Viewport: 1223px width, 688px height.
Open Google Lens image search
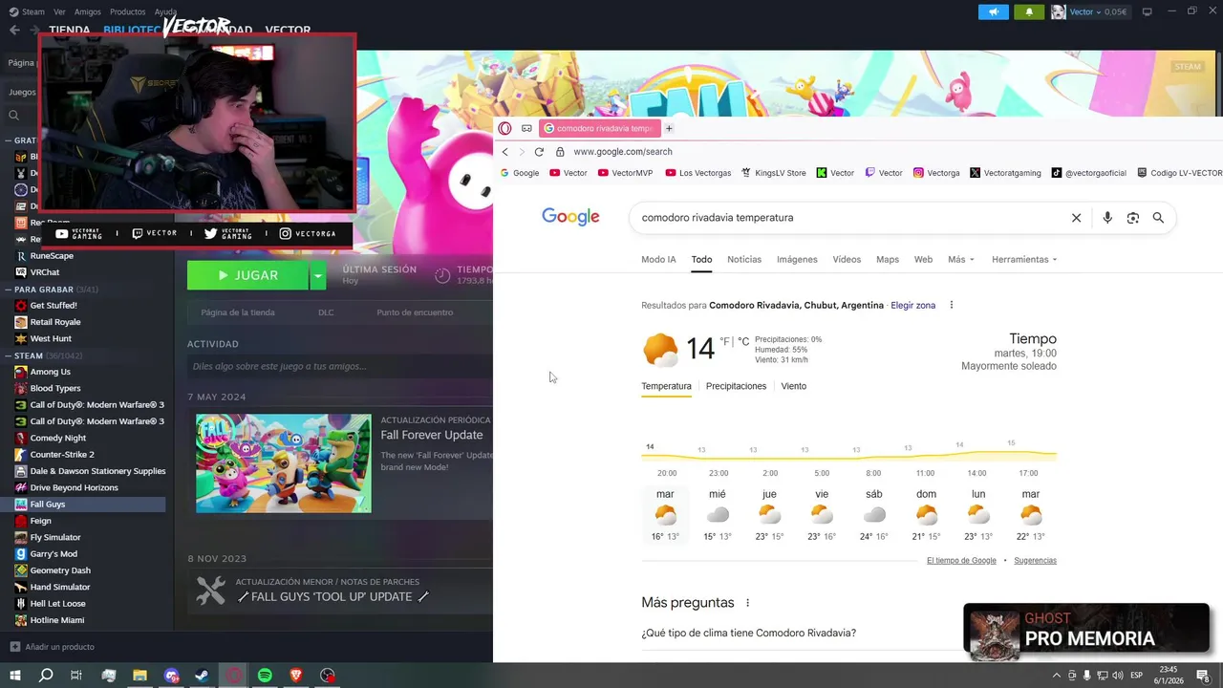pyautogui.click(x=1132, y=218)
